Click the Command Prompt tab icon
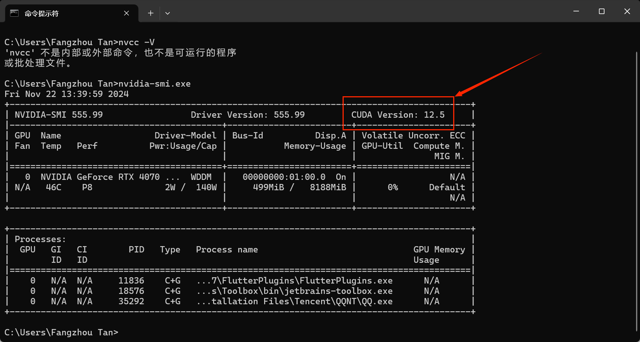The height and width of the screenshot is (342, 640). click(14, 13)
